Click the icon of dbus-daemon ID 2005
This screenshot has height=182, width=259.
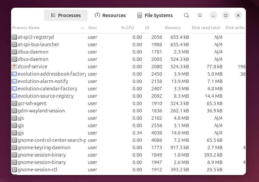14,59
